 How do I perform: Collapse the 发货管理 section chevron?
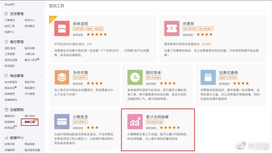(x=40, y=14)
